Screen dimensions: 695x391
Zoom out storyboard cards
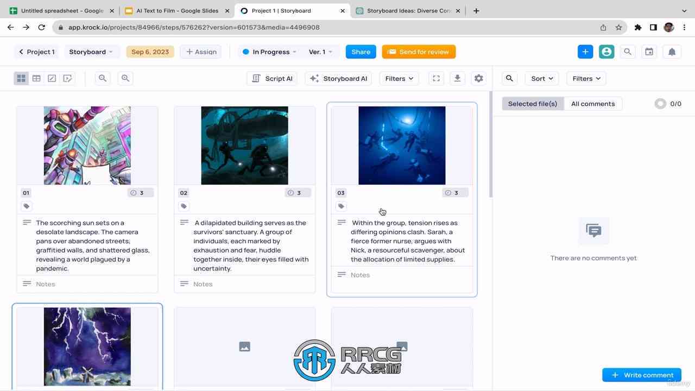[102, 78]
